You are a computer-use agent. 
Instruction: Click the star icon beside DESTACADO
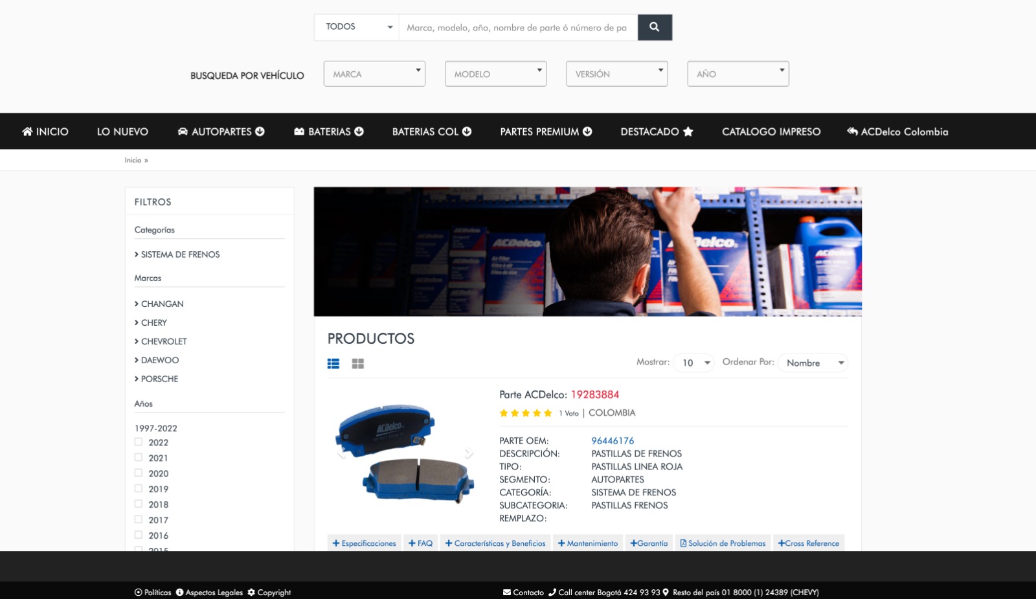(688, 131)
